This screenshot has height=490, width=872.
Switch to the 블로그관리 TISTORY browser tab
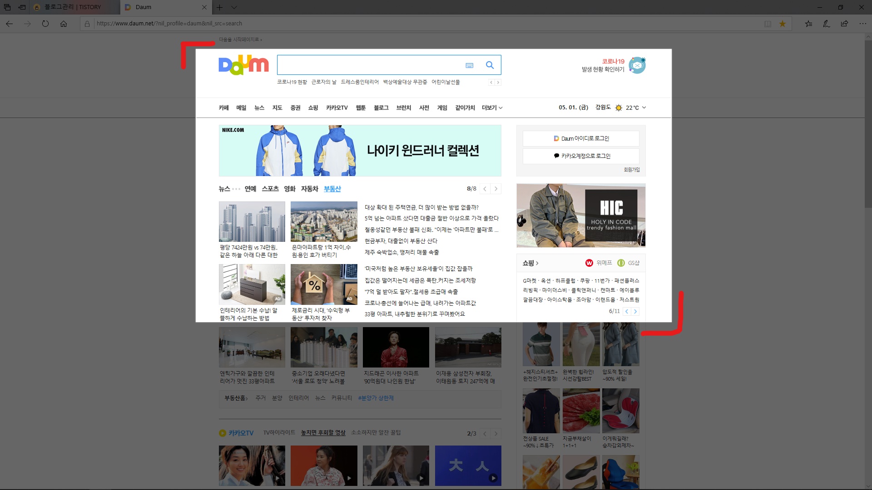tap(73, 7)
